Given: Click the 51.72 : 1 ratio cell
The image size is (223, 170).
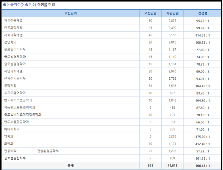Looking at the screenshot, I should (x=203, y=151).
